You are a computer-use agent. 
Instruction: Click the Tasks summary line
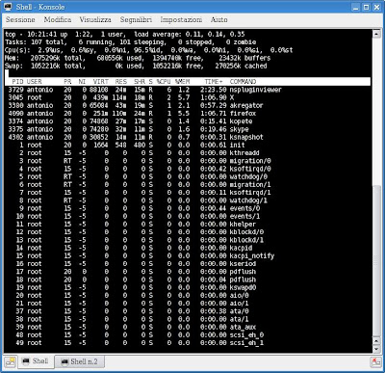tap(131, 42)
